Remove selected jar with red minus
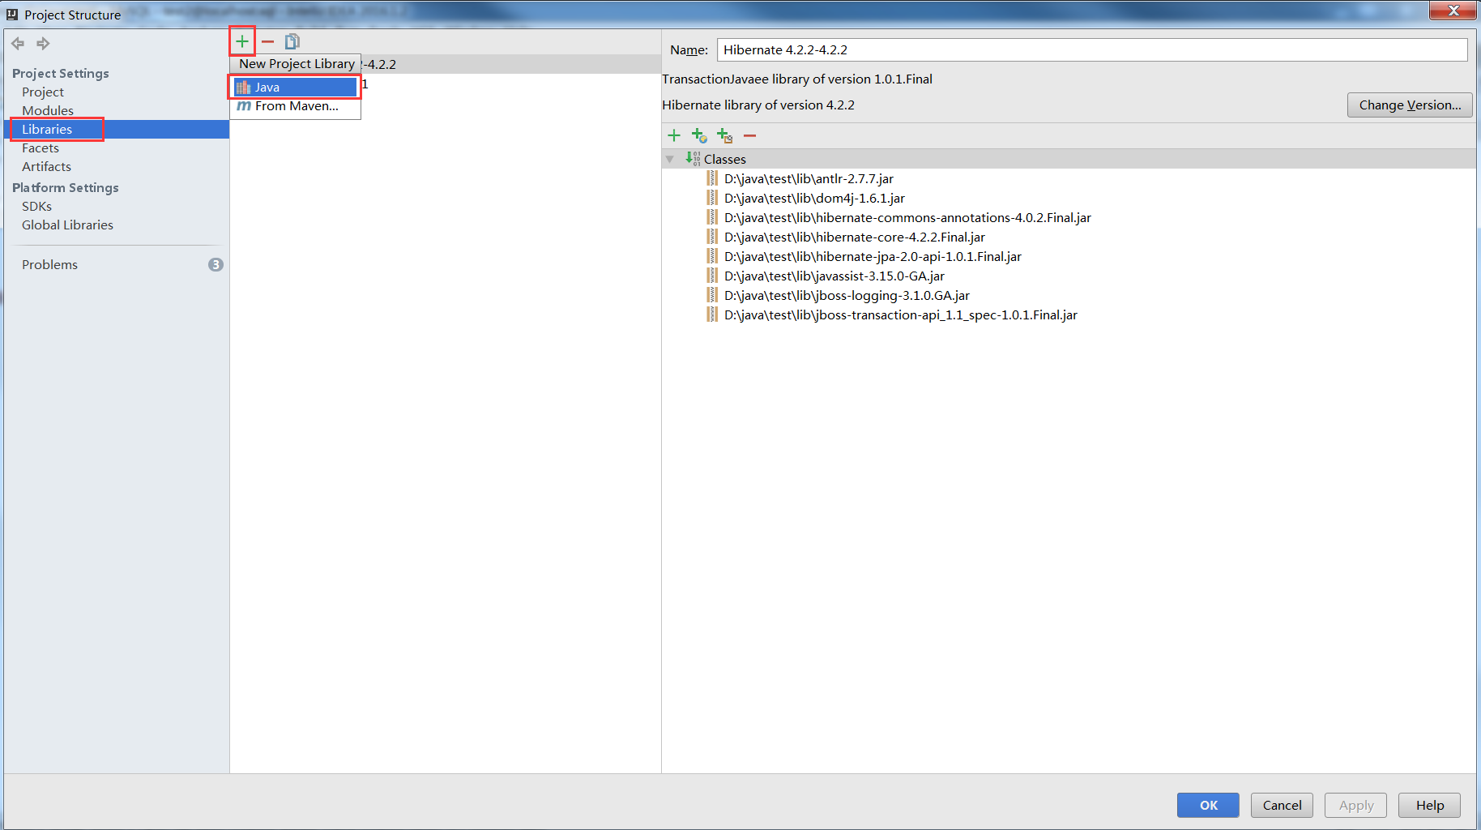The image size is (1481, 830). click(x=750, y=135)
